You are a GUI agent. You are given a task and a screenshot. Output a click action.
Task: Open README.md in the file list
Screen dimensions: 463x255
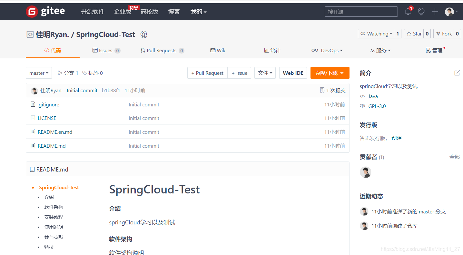pyautogui.click(x=52, y=146)
